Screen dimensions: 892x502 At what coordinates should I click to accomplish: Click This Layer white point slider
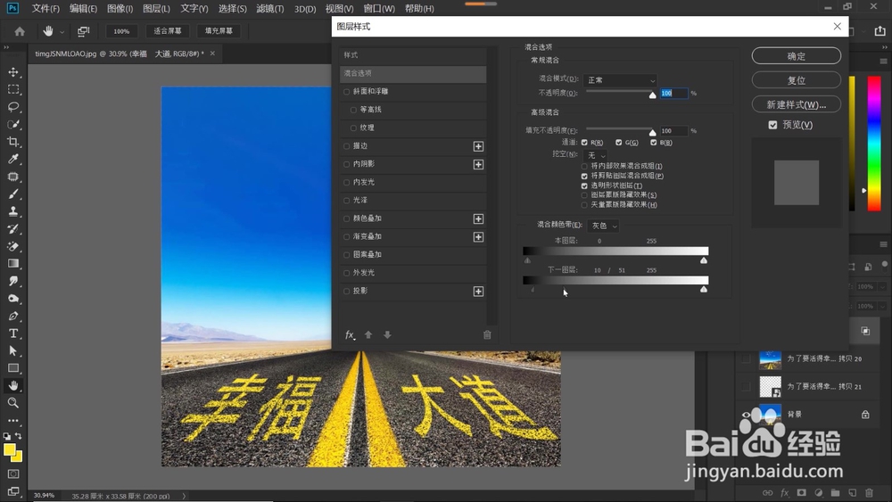704,260
